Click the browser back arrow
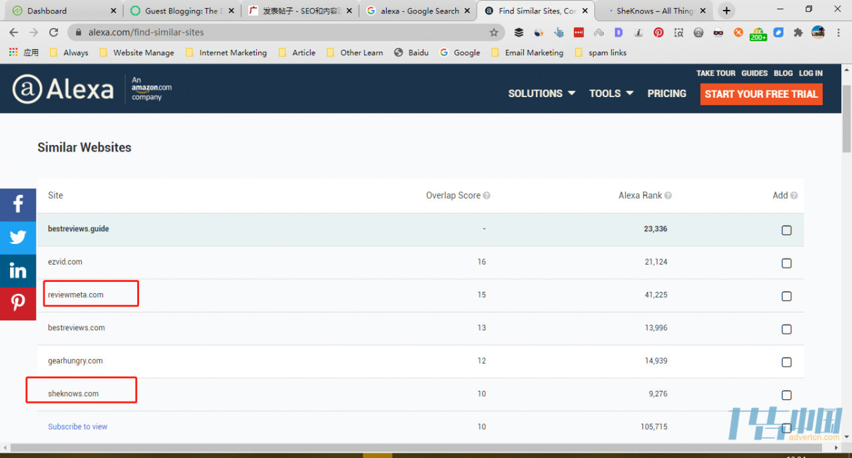The height and width of the screenshot is (458, 852). click(x=14, y=32)
